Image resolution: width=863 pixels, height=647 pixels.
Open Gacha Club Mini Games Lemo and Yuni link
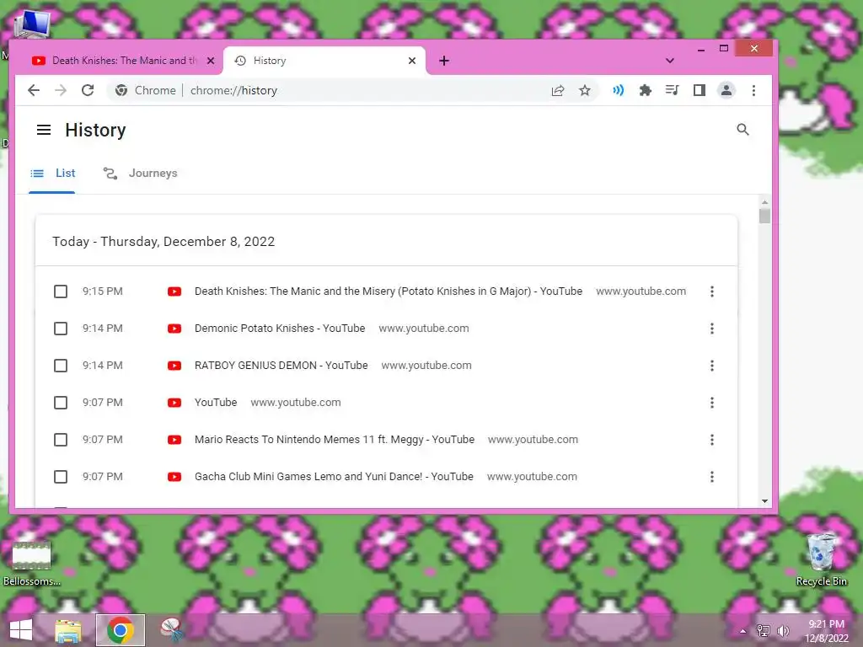(334, 477)
